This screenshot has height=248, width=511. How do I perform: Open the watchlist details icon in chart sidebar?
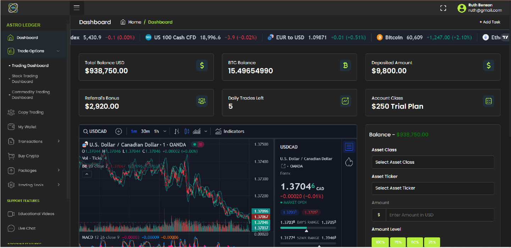(x=349, y=147)
